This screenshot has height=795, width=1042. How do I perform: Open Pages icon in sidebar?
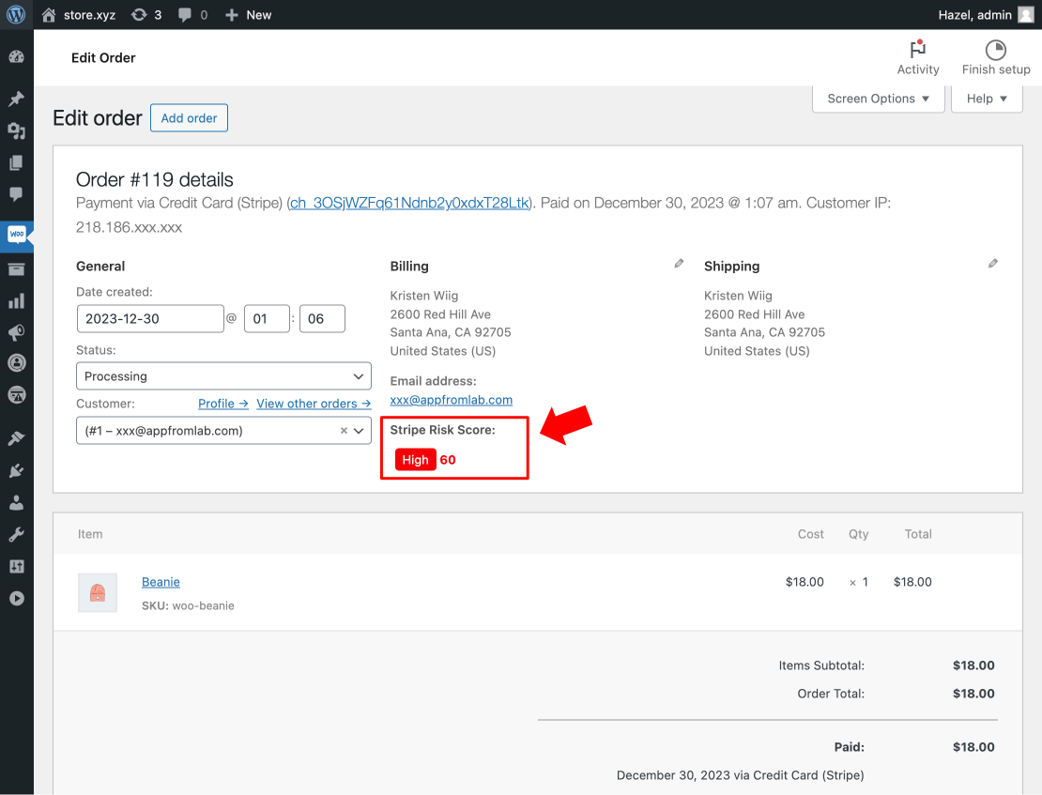[x=17, y=162]
